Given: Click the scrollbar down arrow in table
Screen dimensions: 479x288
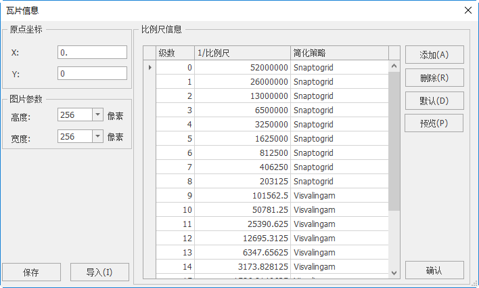Looking at the screenshot, I should point(394,272).
